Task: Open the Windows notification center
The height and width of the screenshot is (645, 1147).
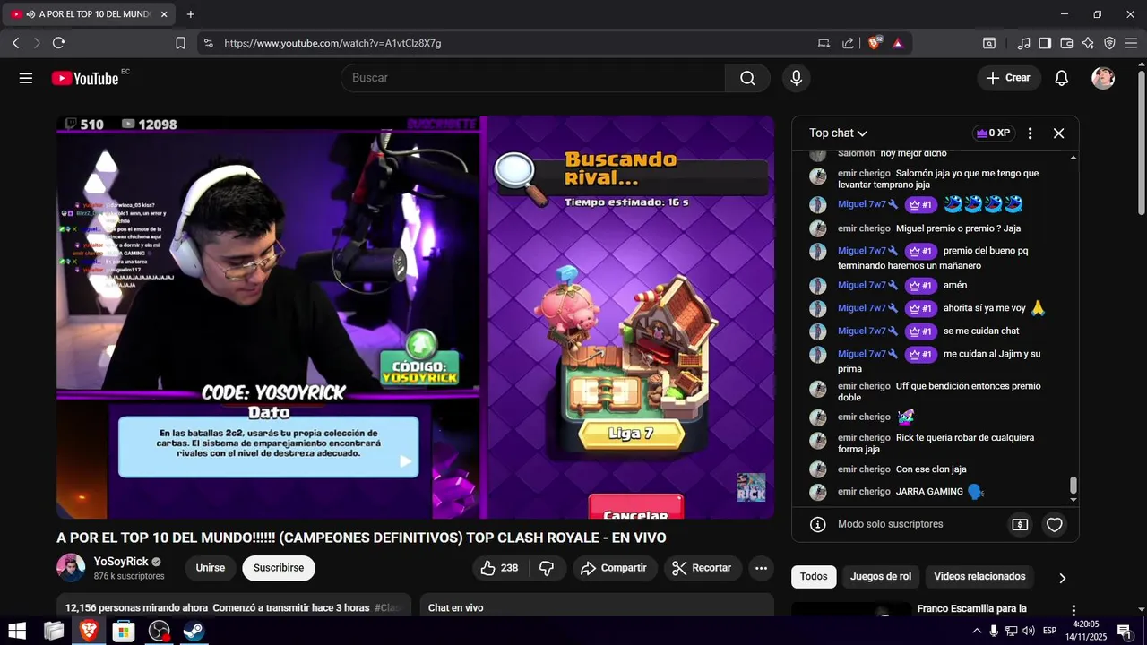Action: tap(1124, 632)
